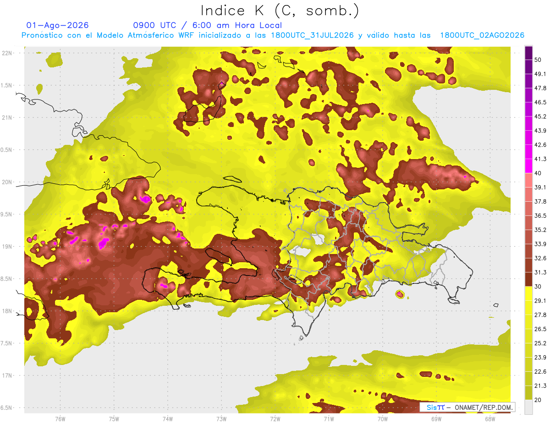550x425 pixels.
Task: Click the latitude label "20N"
Action: pos(7,182)
